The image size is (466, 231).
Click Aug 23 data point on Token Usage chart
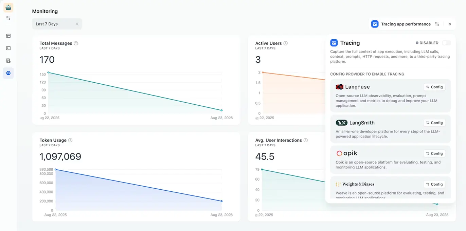coord(221,201)
